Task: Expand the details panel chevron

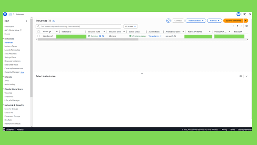Action: coord(246,76)
